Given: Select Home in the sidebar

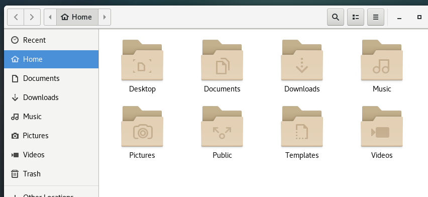Looking at the screenshot, I should pyautogui.click(x=51, y=59).
